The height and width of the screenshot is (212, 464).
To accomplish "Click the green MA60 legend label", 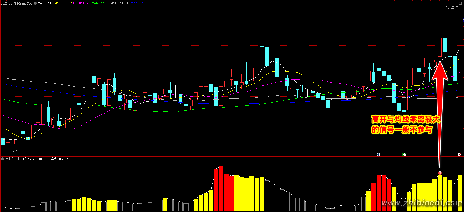I will point(100,3).
